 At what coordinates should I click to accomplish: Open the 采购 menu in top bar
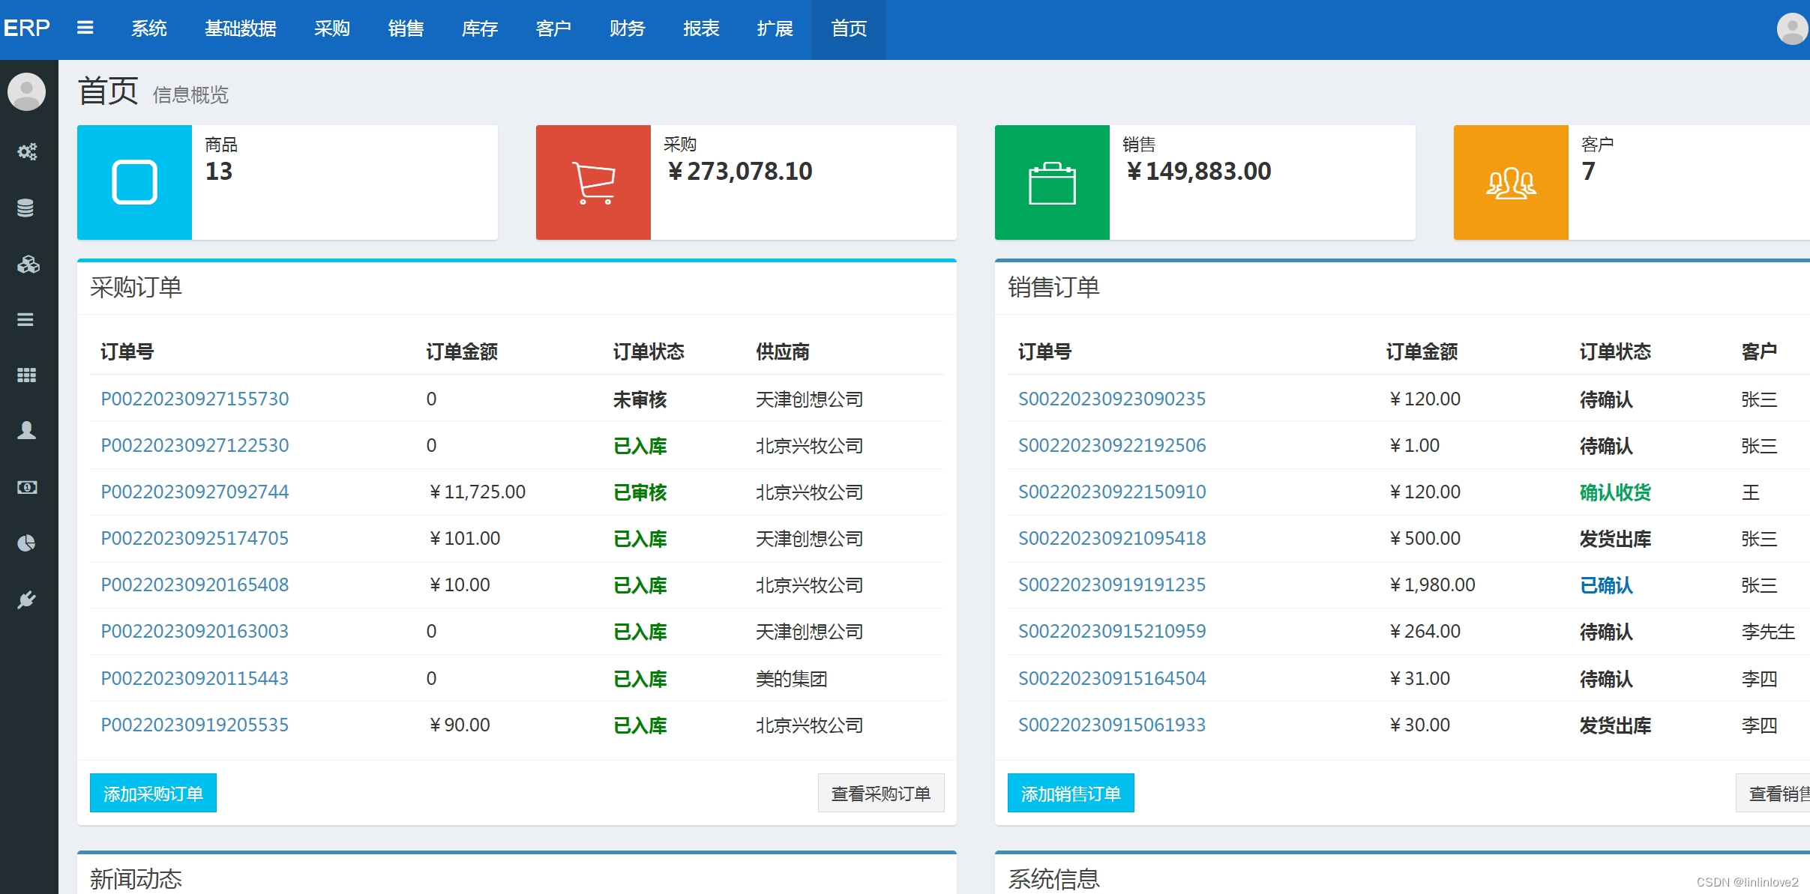tap(332, 28)
